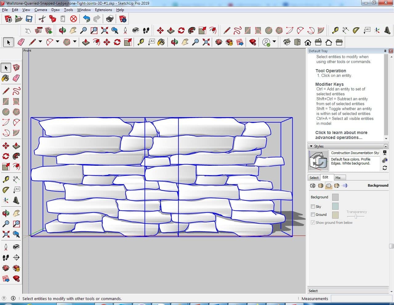Click the Print icon
Screen dimensions: 394x305
(x=110, y=19)
